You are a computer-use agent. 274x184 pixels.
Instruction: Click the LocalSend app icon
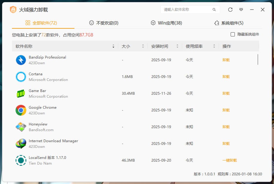point(21,160)
